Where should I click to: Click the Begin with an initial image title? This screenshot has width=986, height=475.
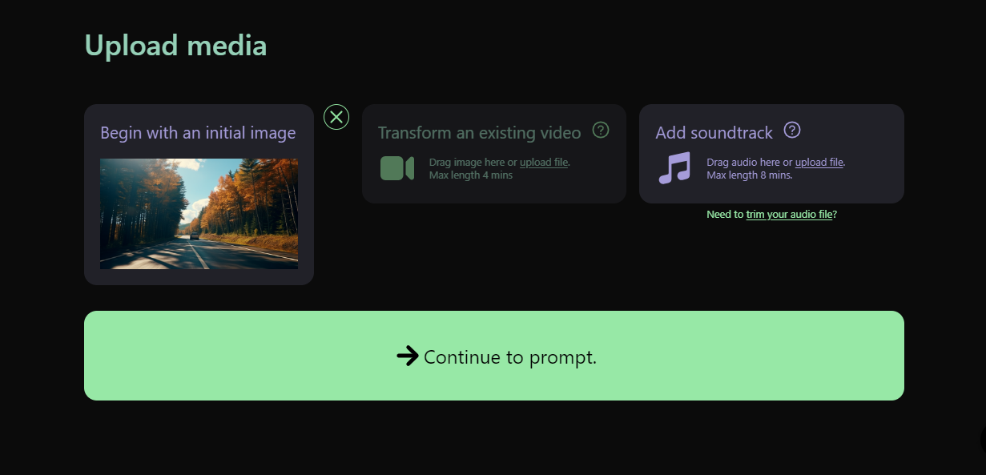coord(198,133)
